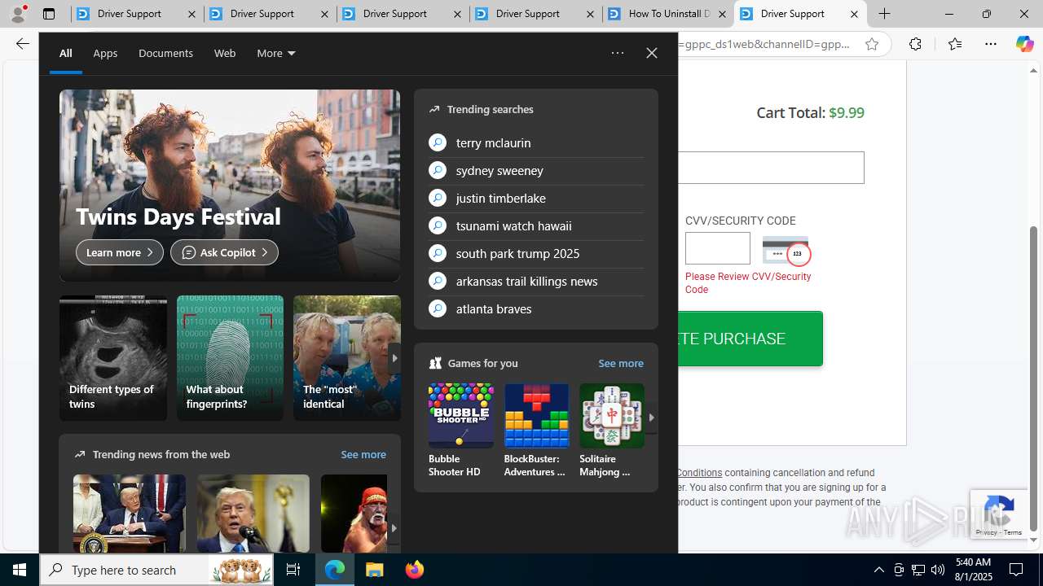The height and width of the screenshot is (586, 1043).
Task: Switch to Web search filter
Action: tap(225, 53)
